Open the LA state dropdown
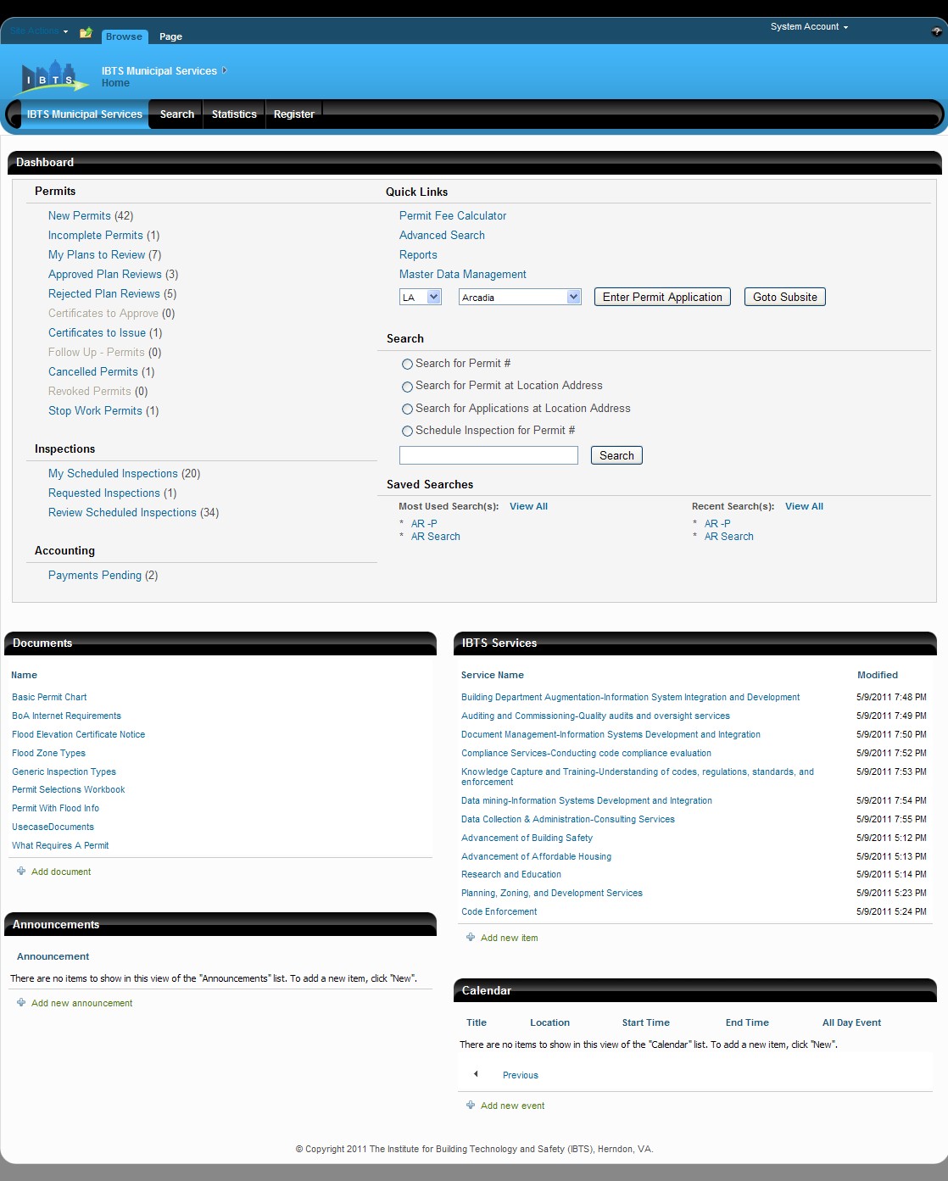Image resolution: width=948 pixels, height=1181 pixels. [x=433, y=297]
